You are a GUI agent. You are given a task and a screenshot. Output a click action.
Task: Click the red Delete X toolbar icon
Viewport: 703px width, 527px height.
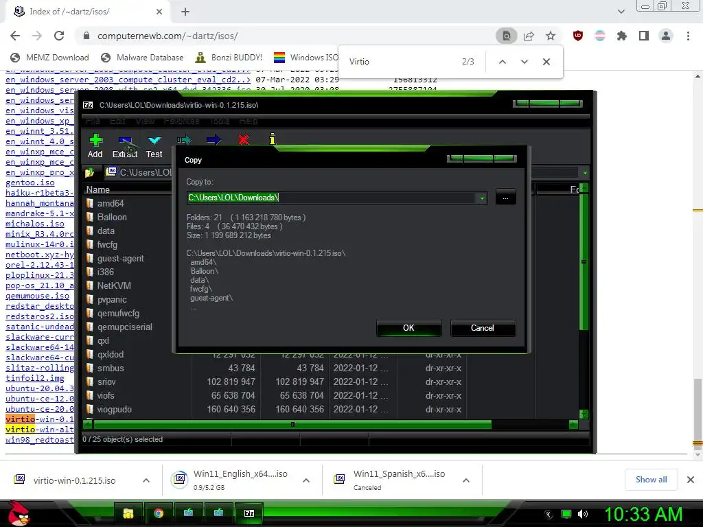tap(244, 140)
